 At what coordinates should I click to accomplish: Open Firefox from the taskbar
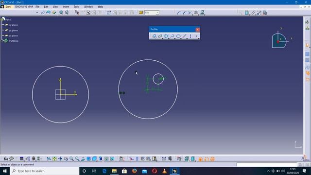pyautogui.click(x=134, y=171)
